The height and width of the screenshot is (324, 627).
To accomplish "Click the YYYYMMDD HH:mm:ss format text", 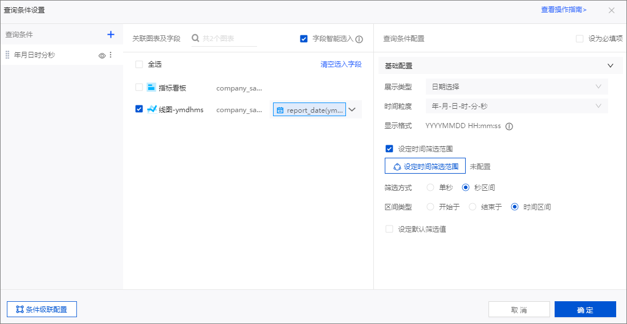I will pos(463,126).
